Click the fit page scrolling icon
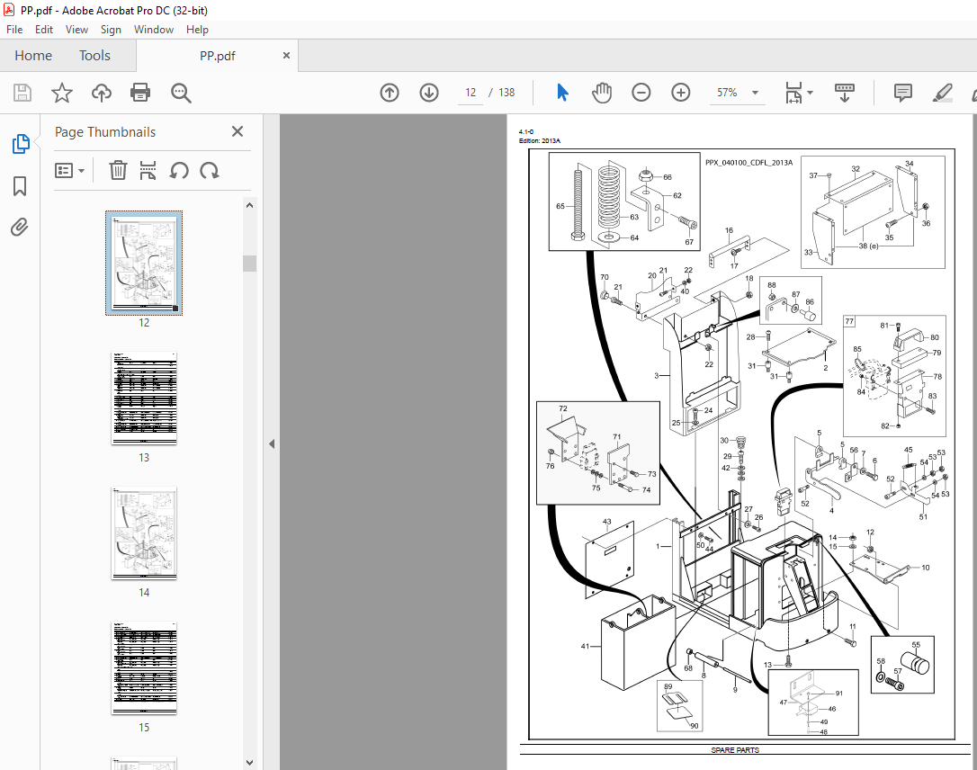Image resolution: width=977 pixels, height=770 pixels. 793,93
